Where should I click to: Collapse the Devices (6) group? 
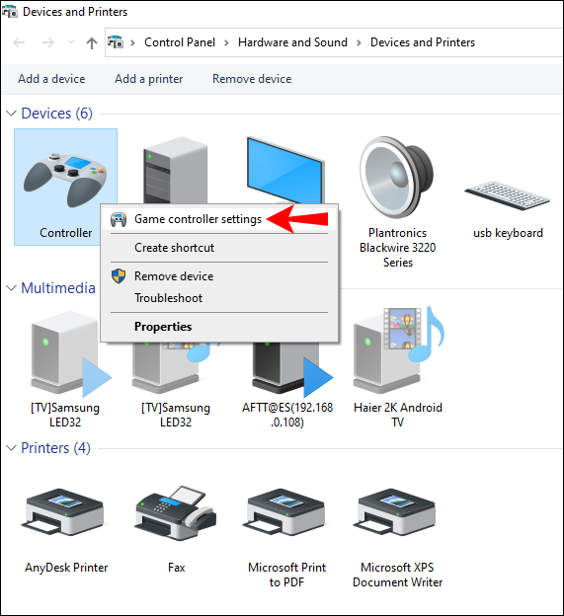[12, 114]
